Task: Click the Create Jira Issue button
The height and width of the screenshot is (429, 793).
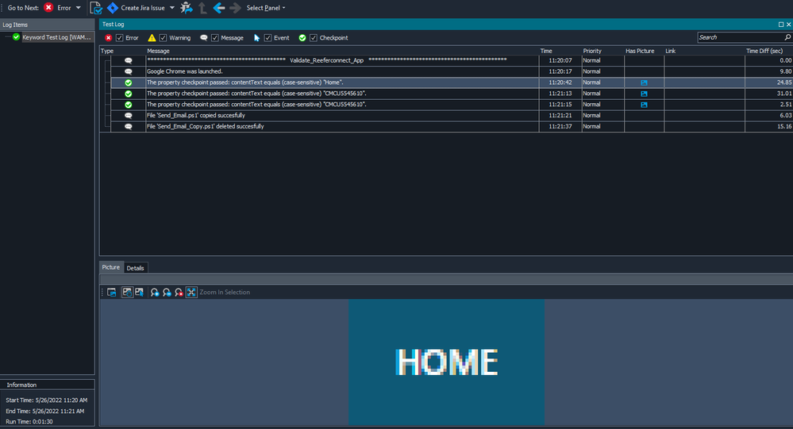Action: [x=135, y=8]
